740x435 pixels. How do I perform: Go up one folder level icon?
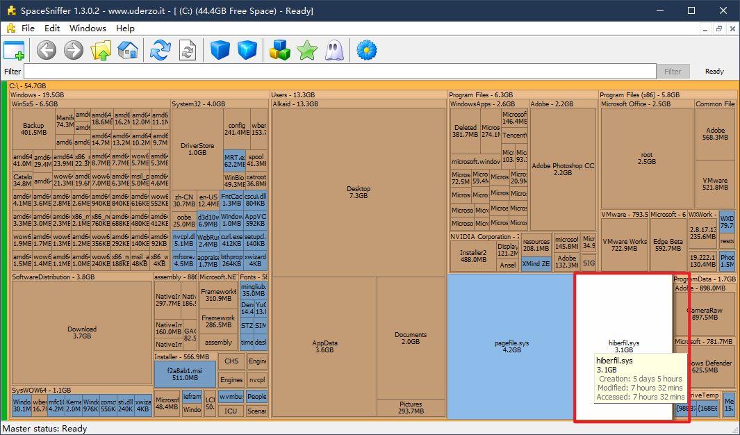point(101,50)
